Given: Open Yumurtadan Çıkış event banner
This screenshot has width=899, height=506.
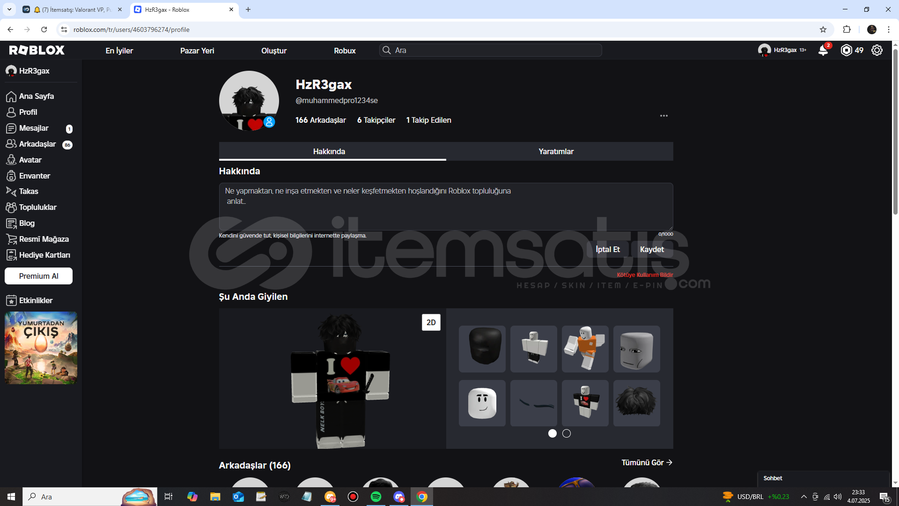Looking at the screenshot, I should coord(41,348).
